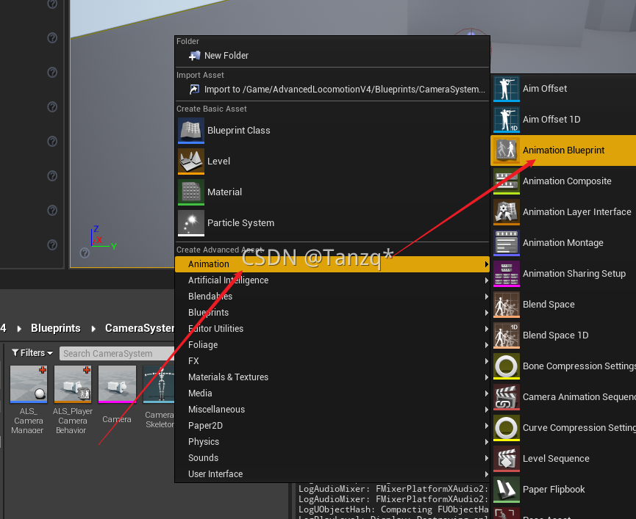Create a new Level asset
The image size is (636, 519).
point(332,161)
